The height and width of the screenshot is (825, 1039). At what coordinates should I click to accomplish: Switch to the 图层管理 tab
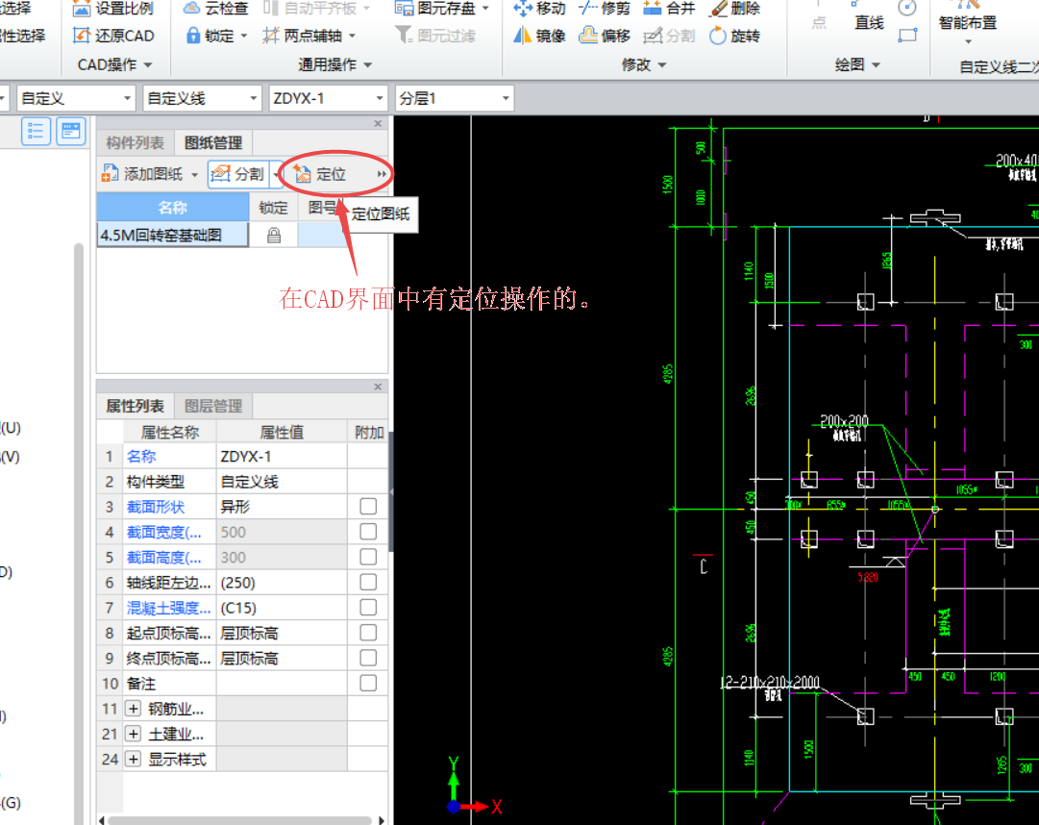pos(213,406)
